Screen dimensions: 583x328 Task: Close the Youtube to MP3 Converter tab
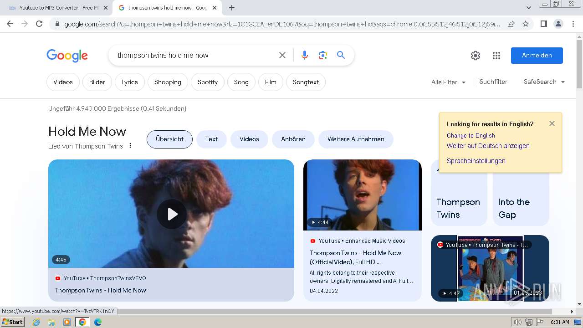click(x=106, y=8)
